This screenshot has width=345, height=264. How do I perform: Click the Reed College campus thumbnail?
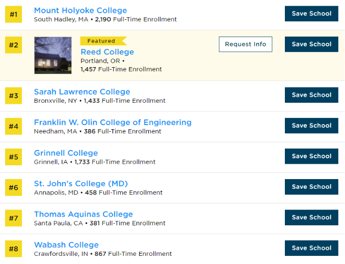(x=53, y=55)
